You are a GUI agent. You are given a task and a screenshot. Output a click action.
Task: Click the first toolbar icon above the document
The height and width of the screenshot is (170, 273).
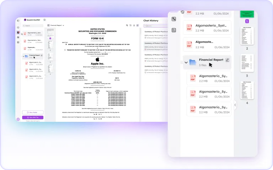(127, 25)
